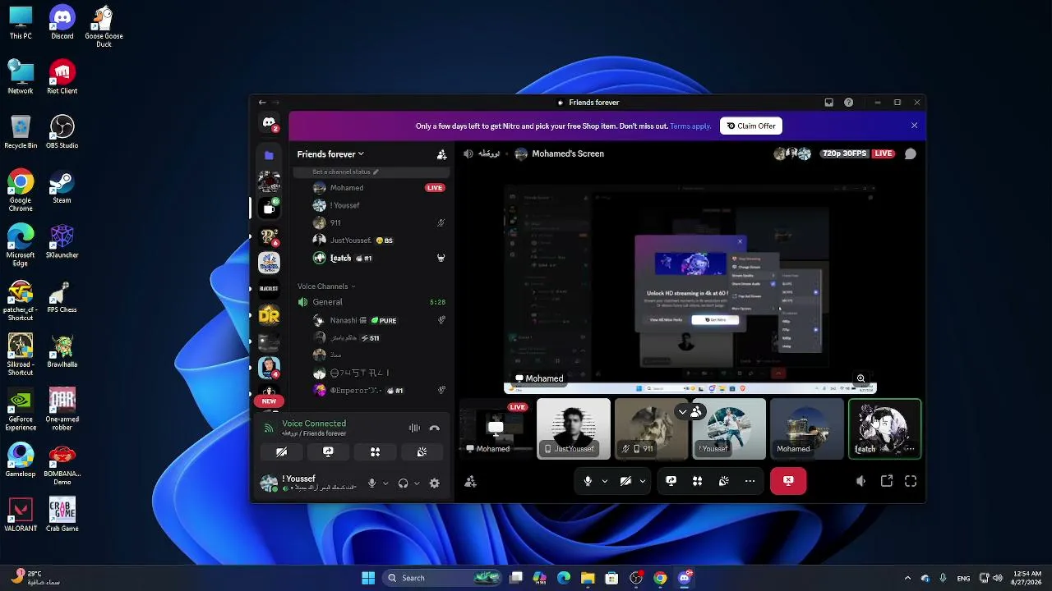
Task: Open OBS Studio desktop shortcut
Action: 62,131
